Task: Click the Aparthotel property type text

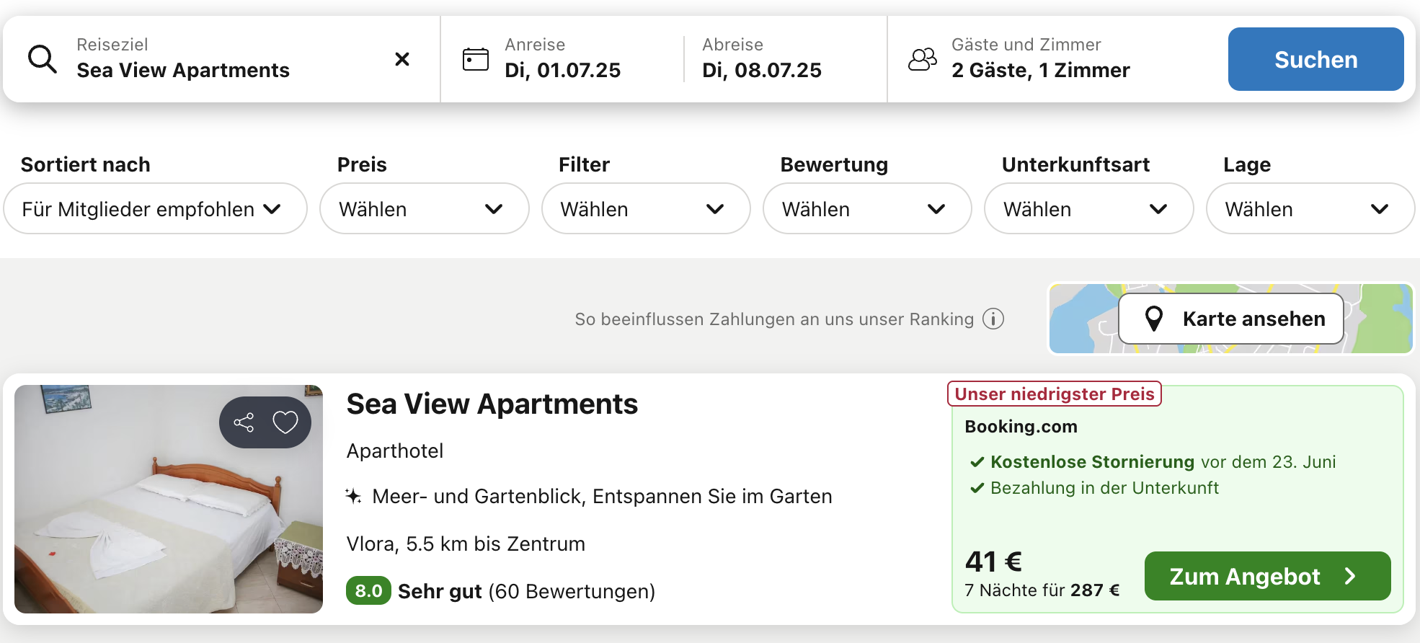Action: coord(395,451)
